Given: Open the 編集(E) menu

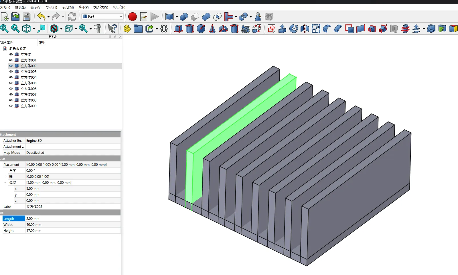Looking at the screenshot, I should tap(20, 7).
